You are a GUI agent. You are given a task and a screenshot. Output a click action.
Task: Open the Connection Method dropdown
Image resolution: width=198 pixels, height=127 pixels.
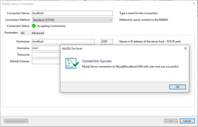point(72,20)
